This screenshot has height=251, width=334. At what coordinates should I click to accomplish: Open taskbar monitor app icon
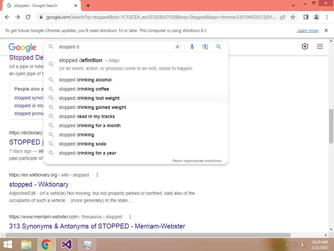87,244
